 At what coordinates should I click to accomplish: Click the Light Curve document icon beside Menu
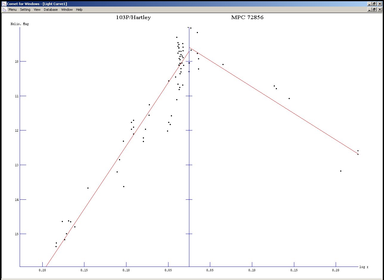tap(4, 10)
